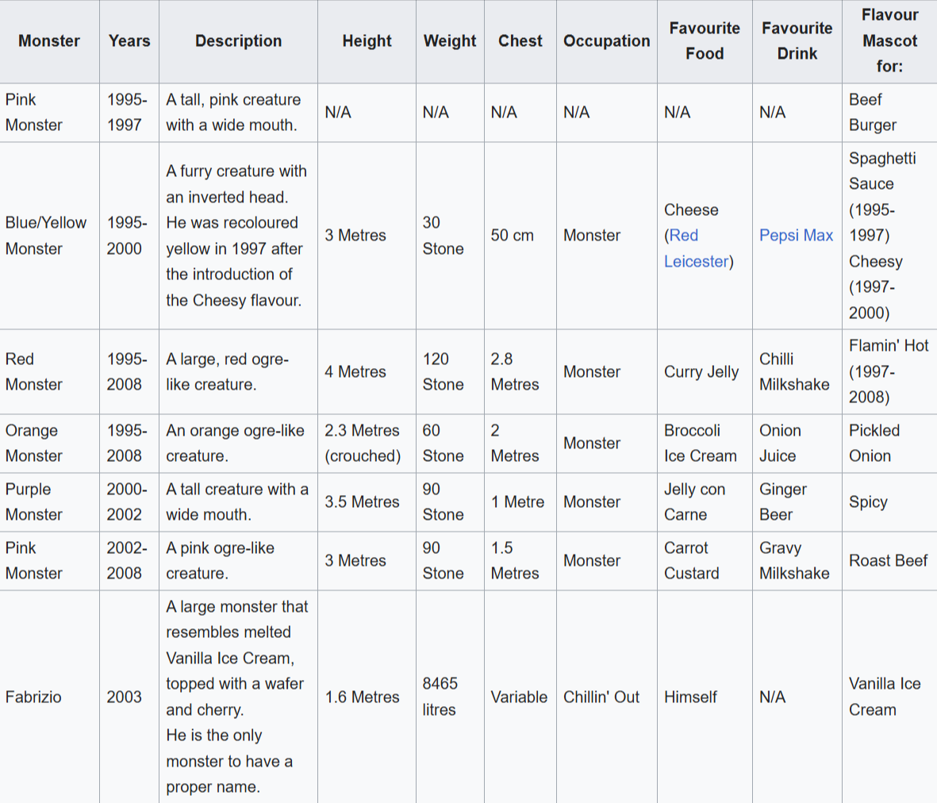
Task: Click the 30 Stone weight cell
Action: coord(450,236)
